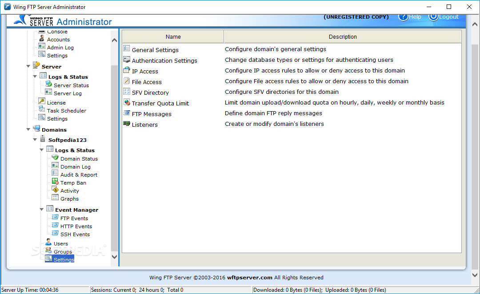Click navigation tree scroll-up arrow
This screenshot has width=480, height=294.
(x=114, y=40)
